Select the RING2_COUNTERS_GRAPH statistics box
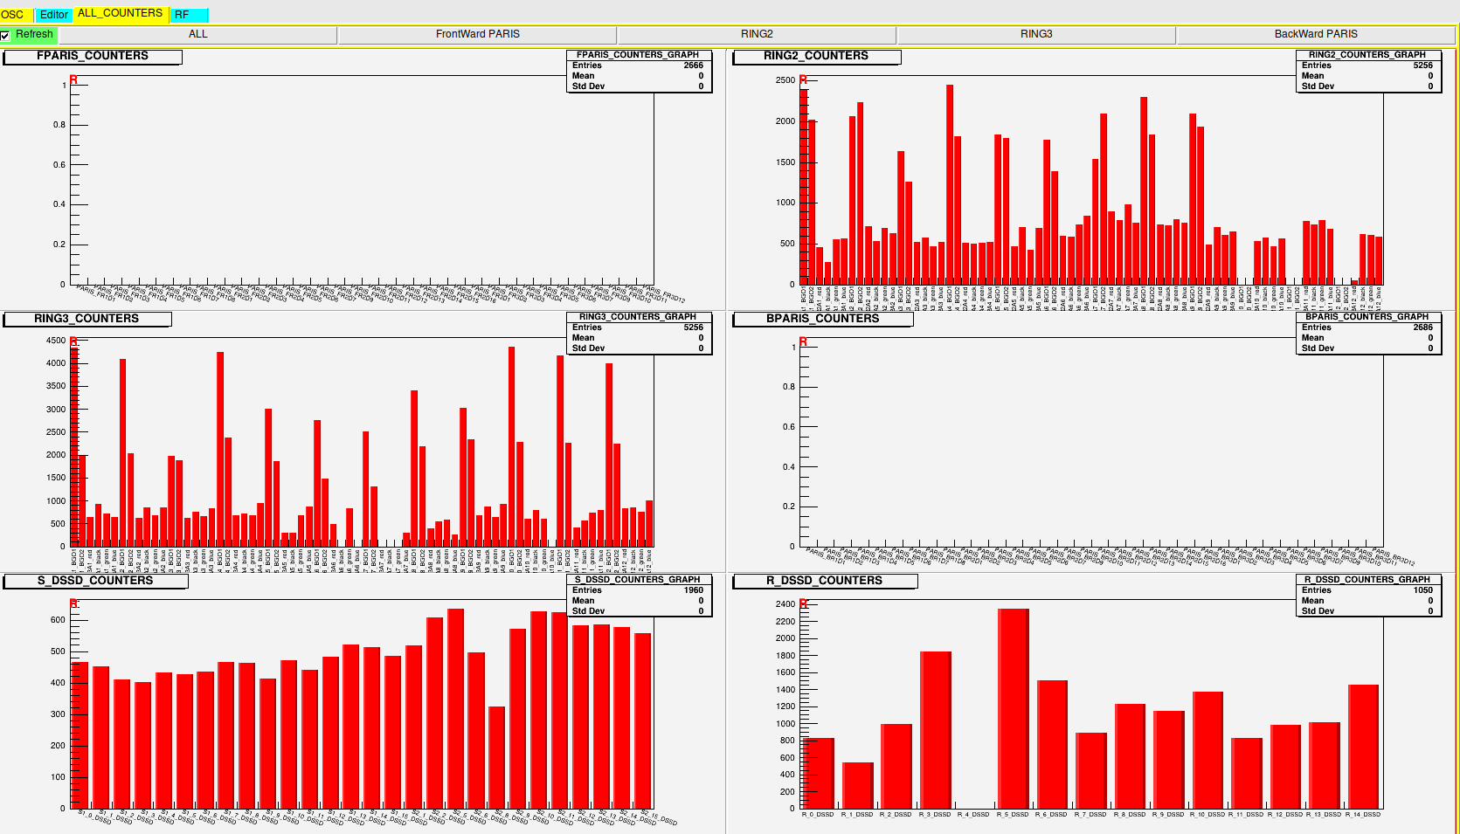Image resolution: width=1460 pixels, height=834 pixels. coord(1367,71)
